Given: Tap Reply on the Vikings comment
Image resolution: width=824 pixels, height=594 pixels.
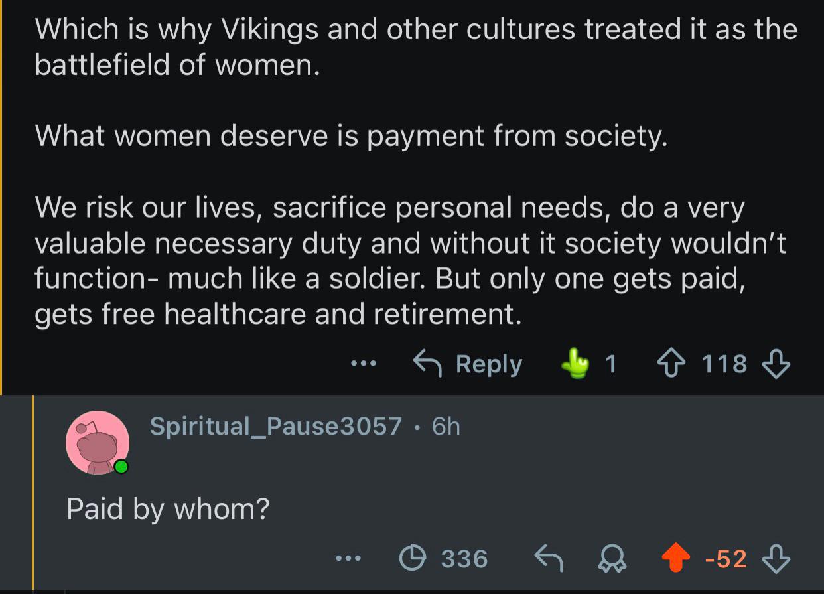Looking at the screenshot, I should pos(468,364).
